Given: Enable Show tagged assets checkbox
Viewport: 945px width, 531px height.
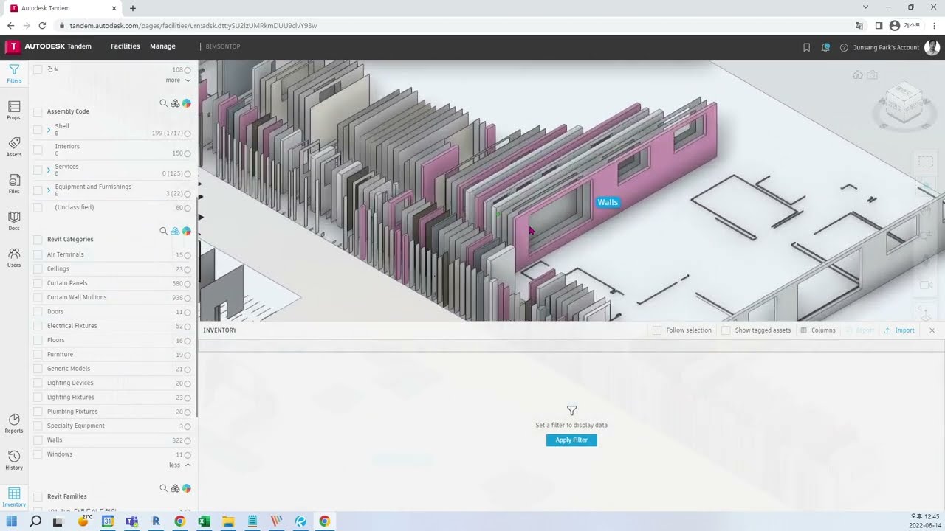Looking at the screenshot, I should point(726,330).
